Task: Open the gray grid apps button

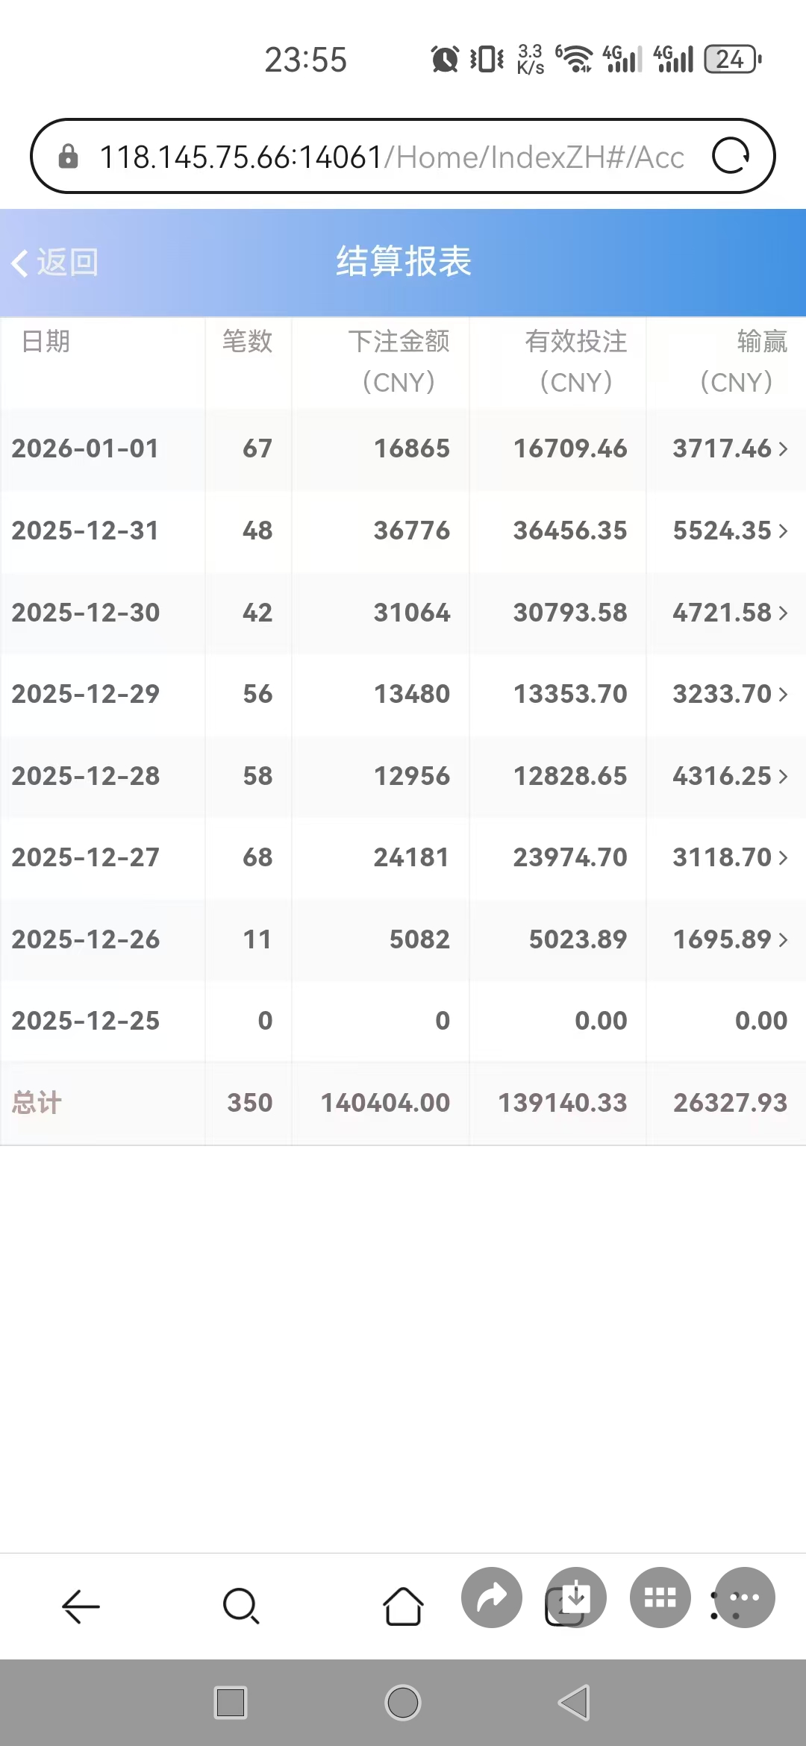Action: [660, 1598]
